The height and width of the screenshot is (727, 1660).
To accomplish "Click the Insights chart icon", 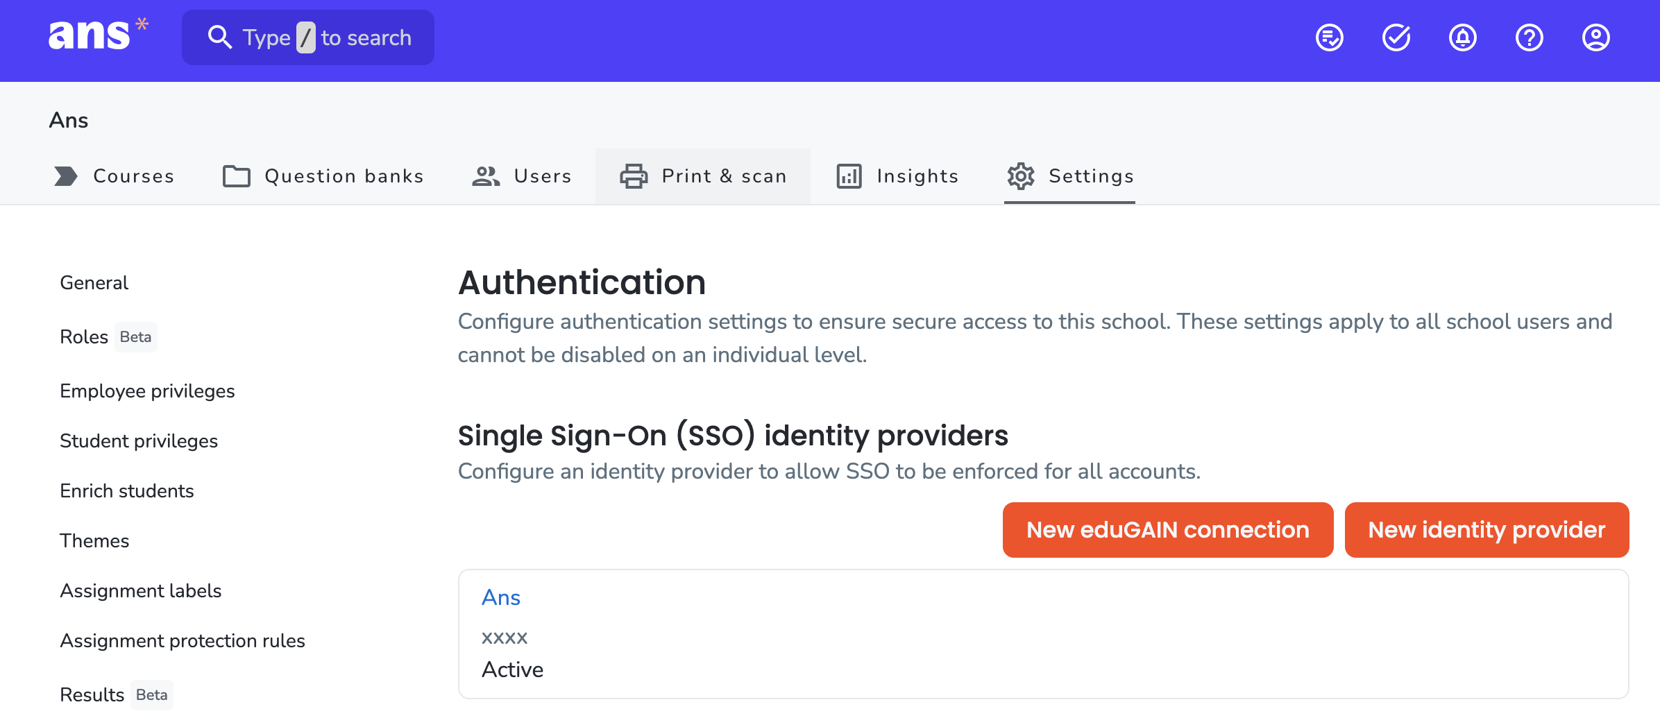I will [x=849, y=176].
